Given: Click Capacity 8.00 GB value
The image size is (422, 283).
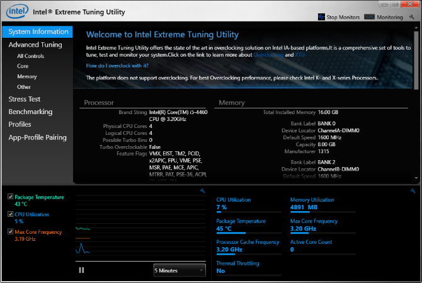Looking at the screenshot, I should pyautogui.click(x=326, y=144).
